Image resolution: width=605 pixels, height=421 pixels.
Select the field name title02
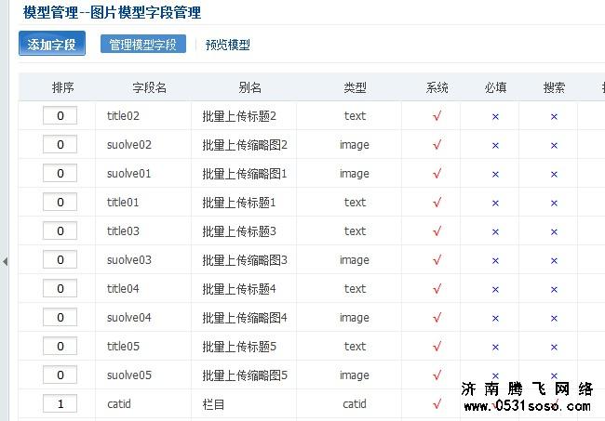point(123,116)
